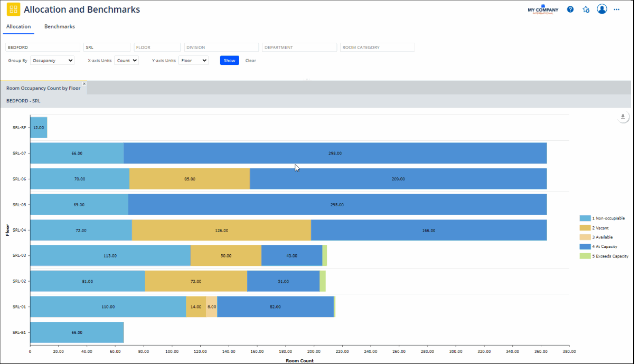Click the Clear link

click(x=250, y=60)
